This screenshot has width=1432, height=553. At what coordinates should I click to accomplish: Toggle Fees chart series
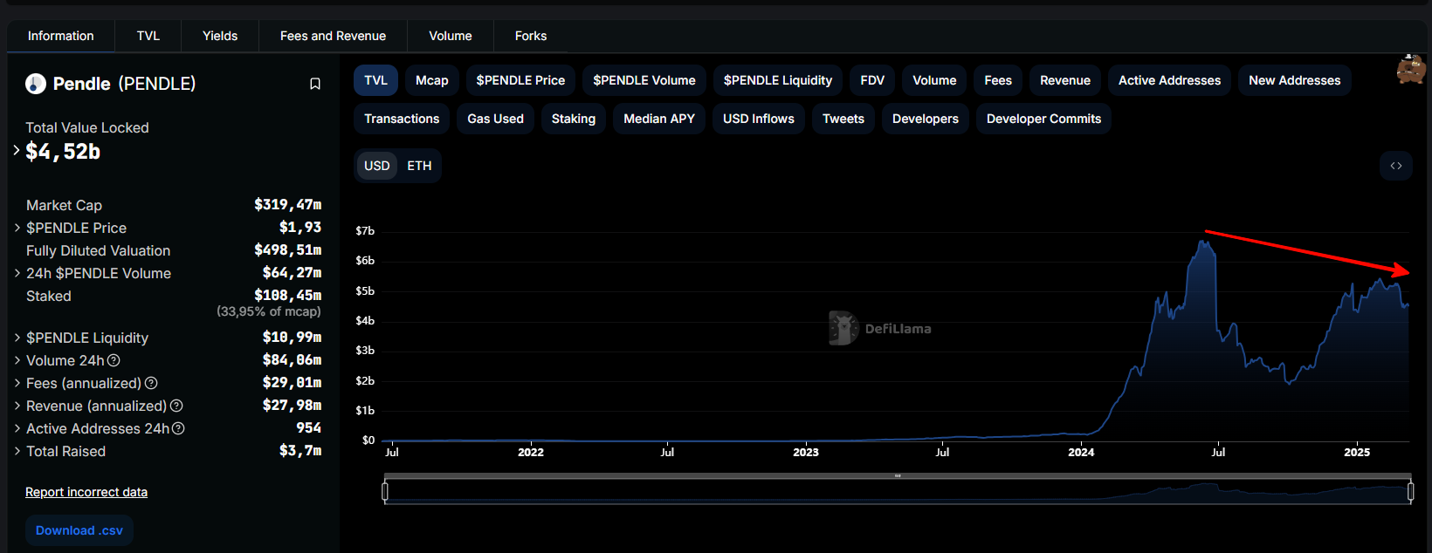998,80
